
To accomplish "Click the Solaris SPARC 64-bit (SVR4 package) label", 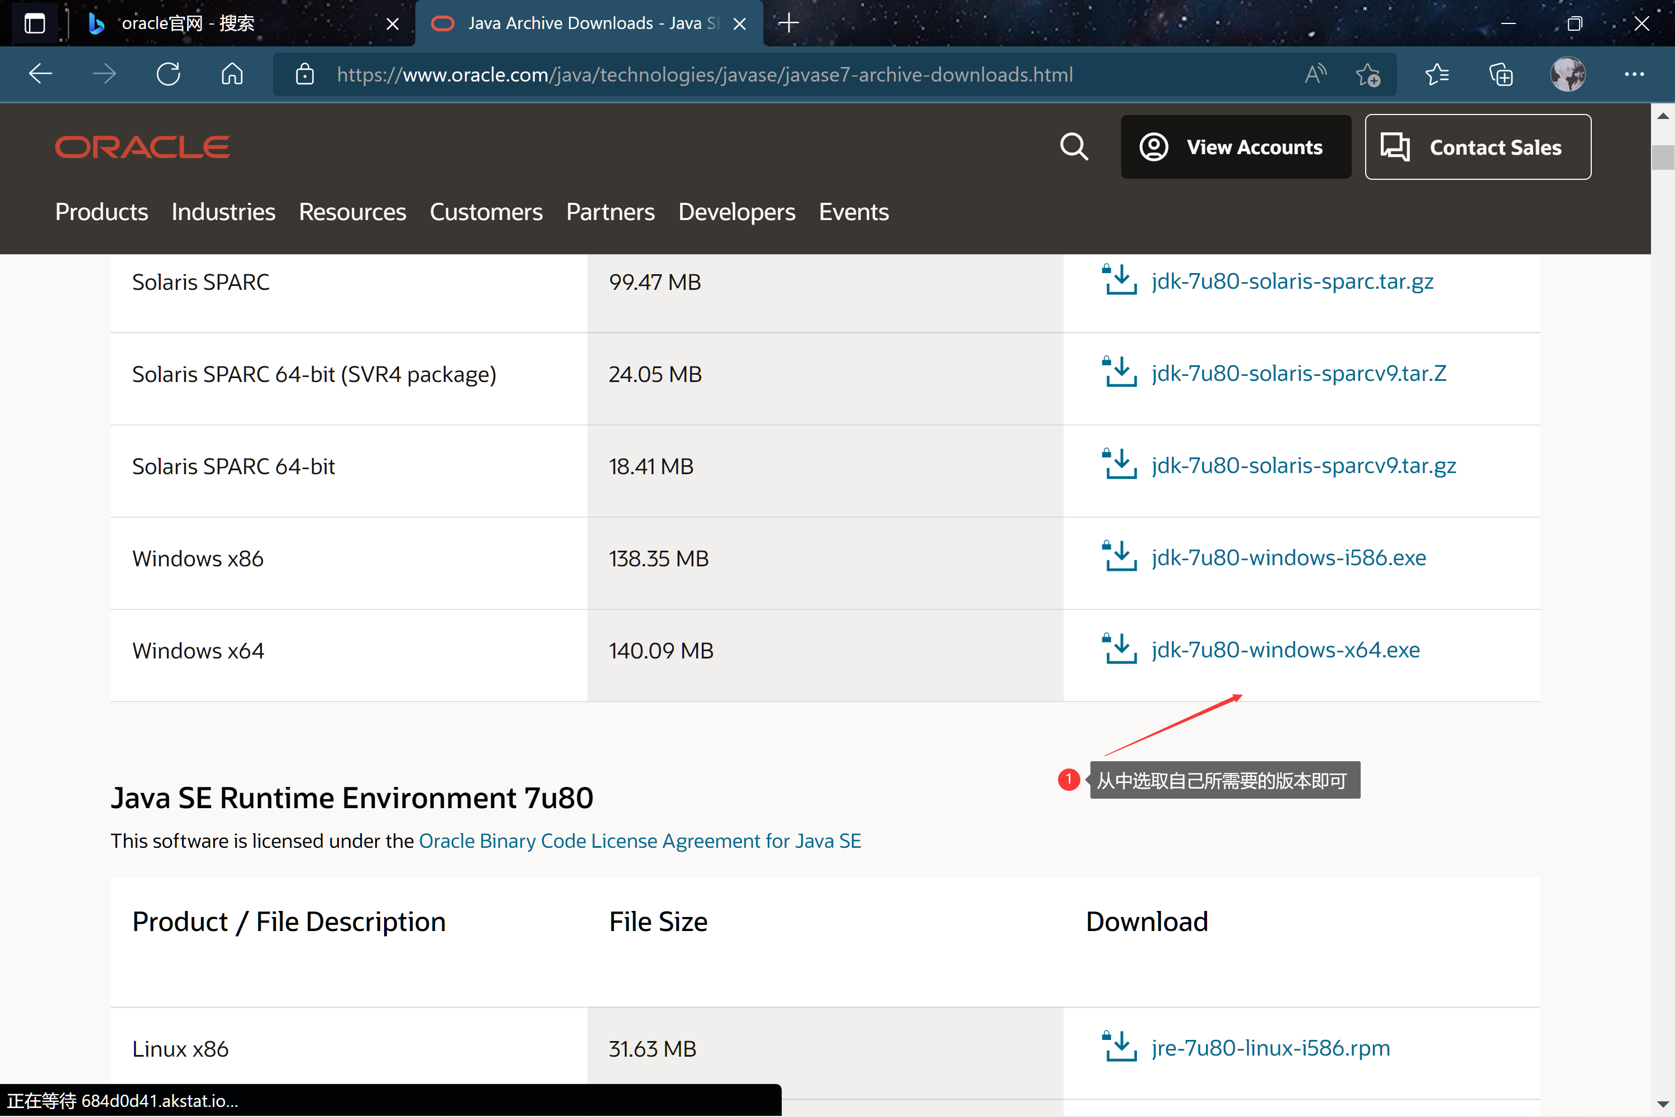I will [314, 375].
